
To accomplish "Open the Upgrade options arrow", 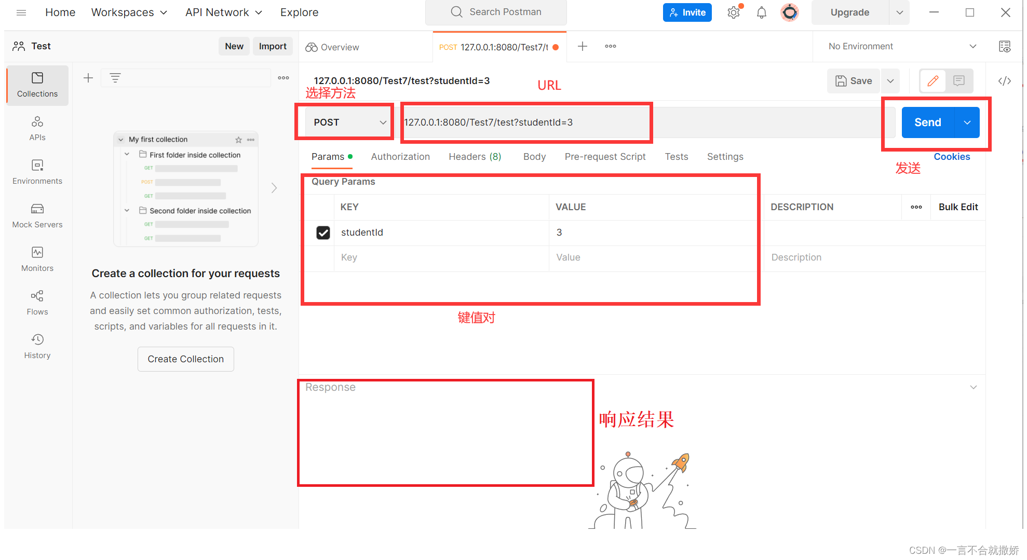I will pyautogui.click(x=900, y=12).
